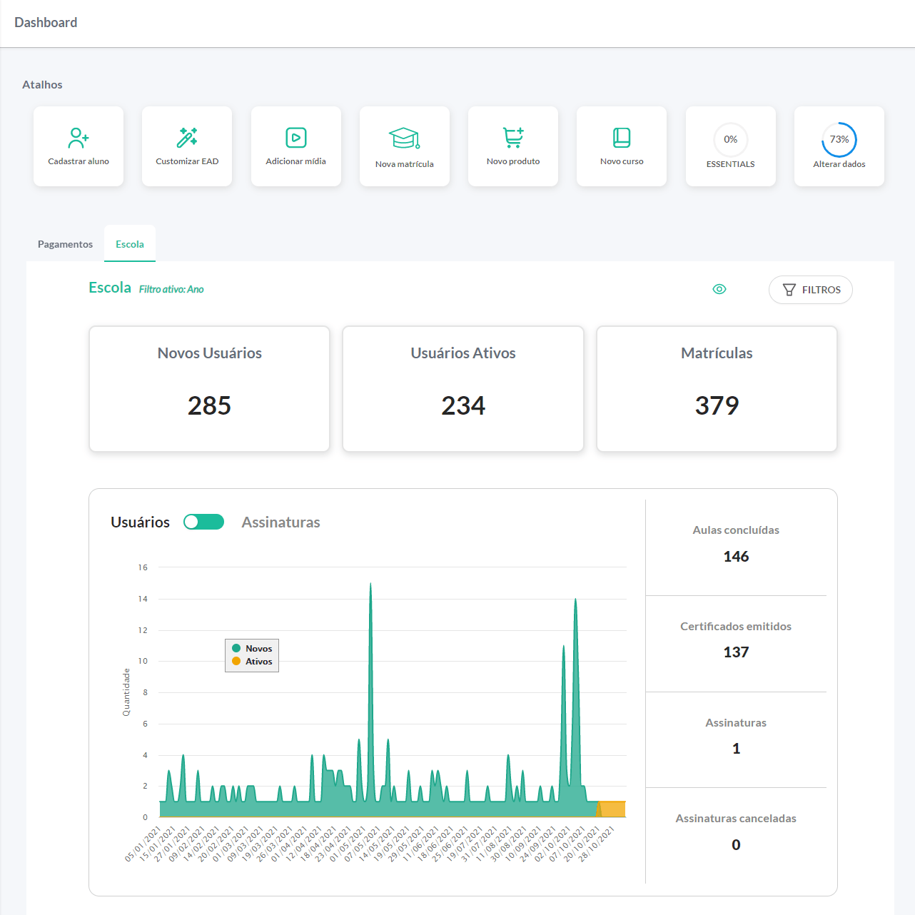
Task: Open the filter funnel icon in FILTROS
Action: coord(789,290)
